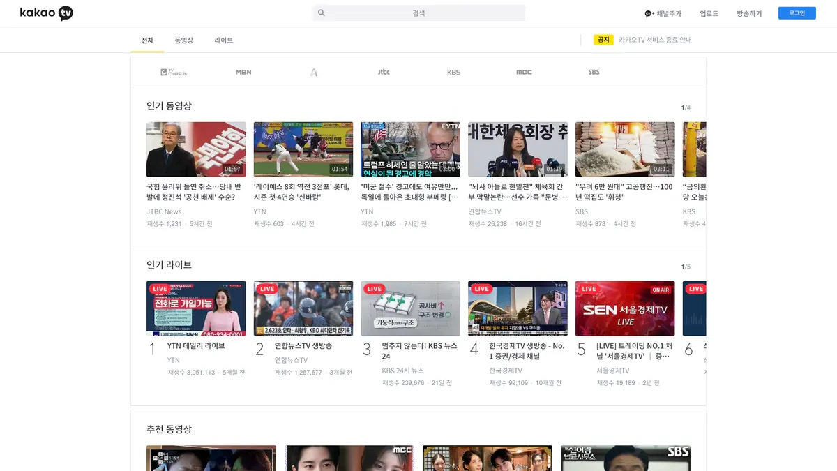Open the MBN channel logo
Screen dimensions: 837x471
[x=243, y=72]
